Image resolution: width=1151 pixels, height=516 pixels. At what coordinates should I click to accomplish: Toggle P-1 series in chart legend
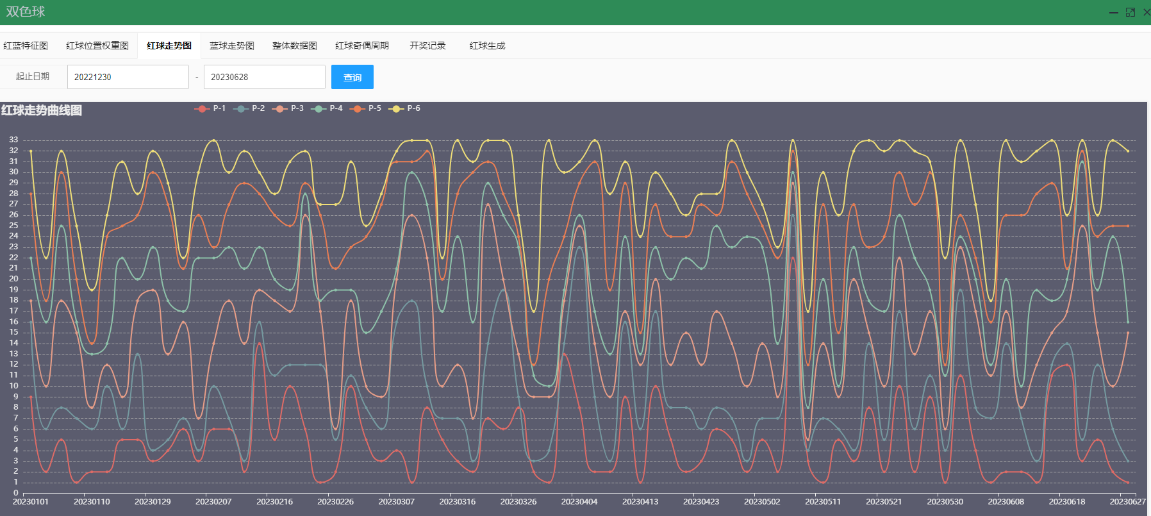[210, 108]
